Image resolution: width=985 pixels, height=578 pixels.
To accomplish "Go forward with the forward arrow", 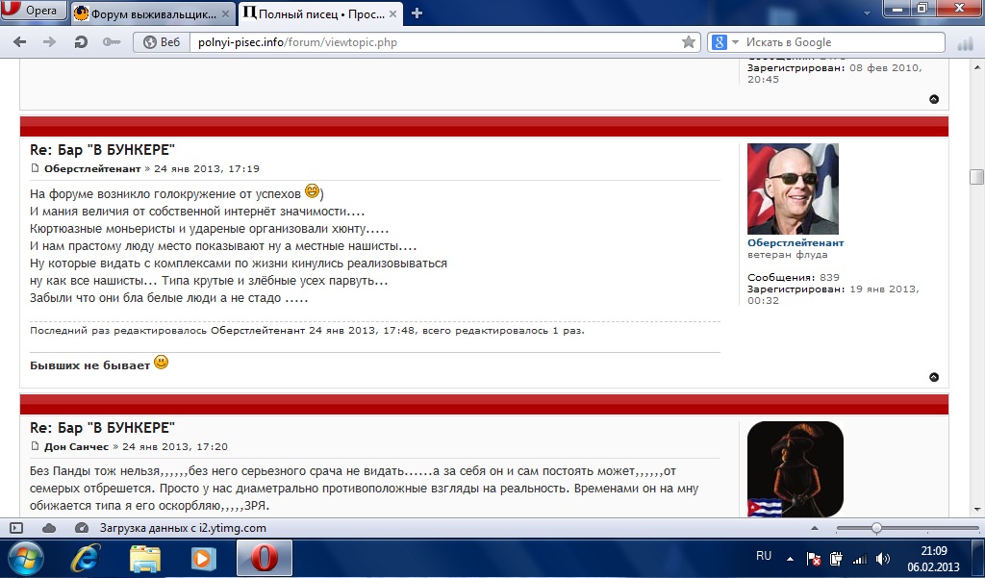I will (49, 42).
